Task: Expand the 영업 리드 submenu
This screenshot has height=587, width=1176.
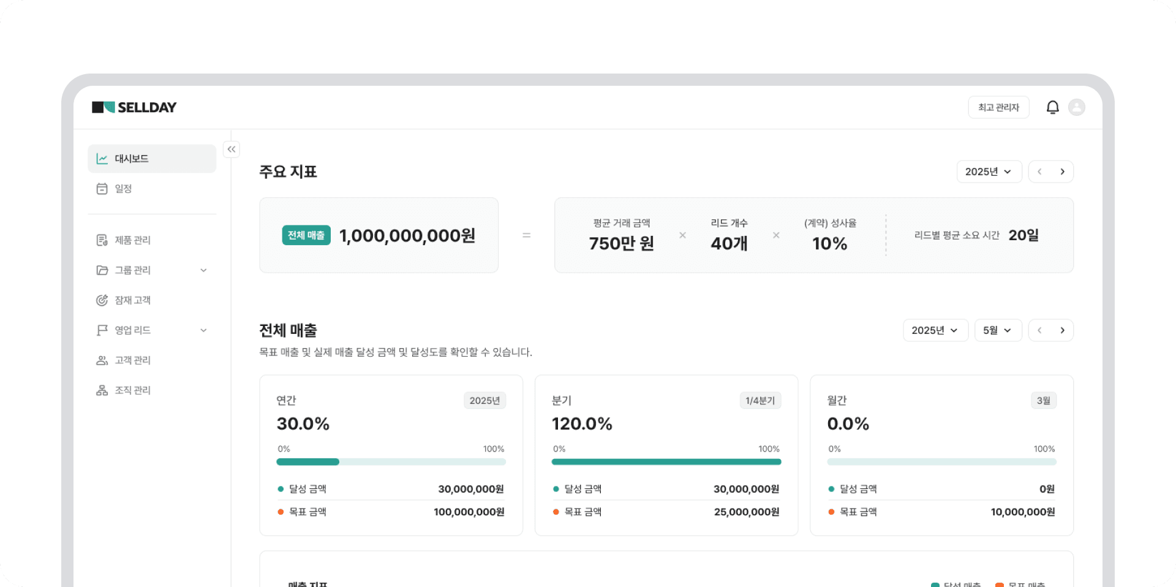Action: [203, 330]
